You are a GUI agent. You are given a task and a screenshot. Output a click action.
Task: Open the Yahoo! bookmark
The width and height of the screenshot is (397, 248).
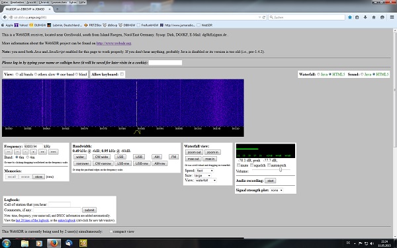click(x=21, y=25)
